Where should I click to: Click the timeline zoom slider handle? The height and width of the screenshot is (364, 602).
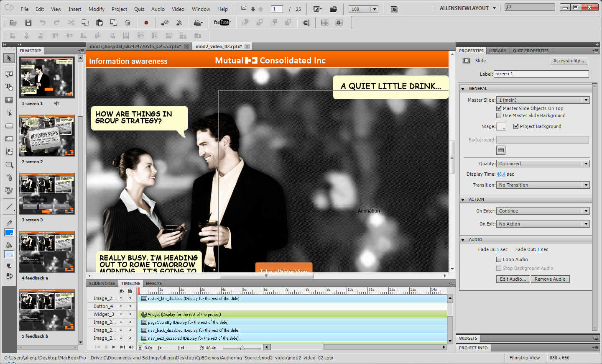(242, 348)
